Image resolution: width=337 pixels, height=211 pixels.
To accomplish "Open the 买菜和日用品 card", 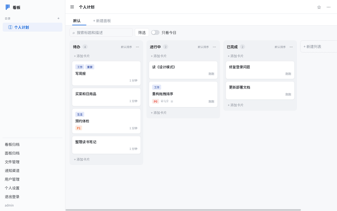I will click(106, 97).
